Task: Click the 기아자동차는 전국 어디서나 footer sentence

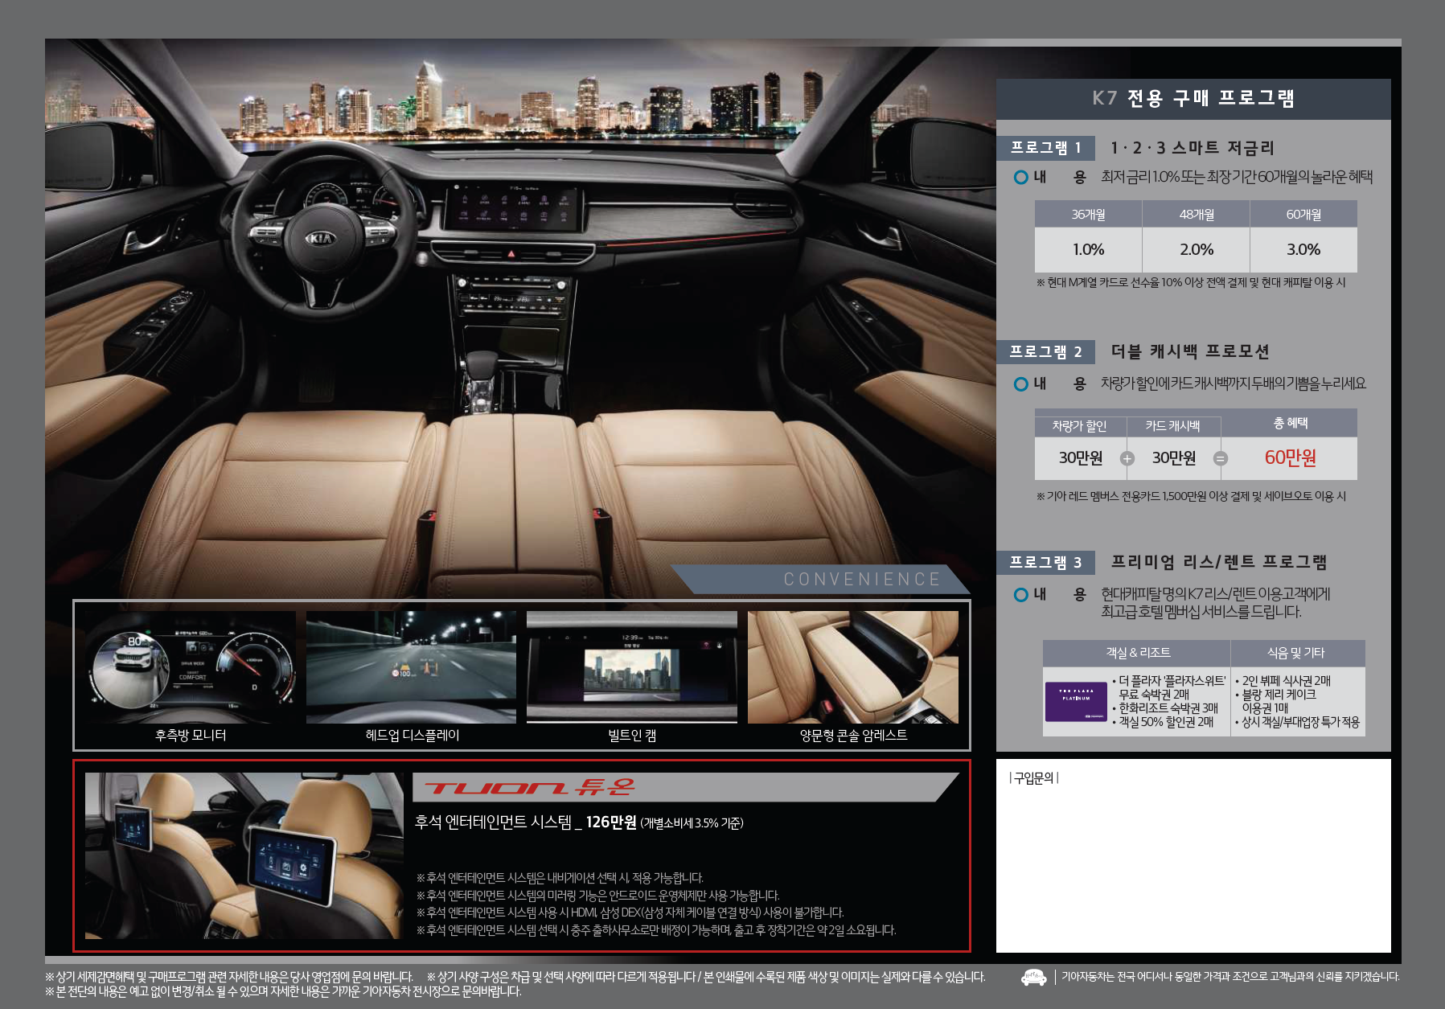Action: pos(1230,977)
